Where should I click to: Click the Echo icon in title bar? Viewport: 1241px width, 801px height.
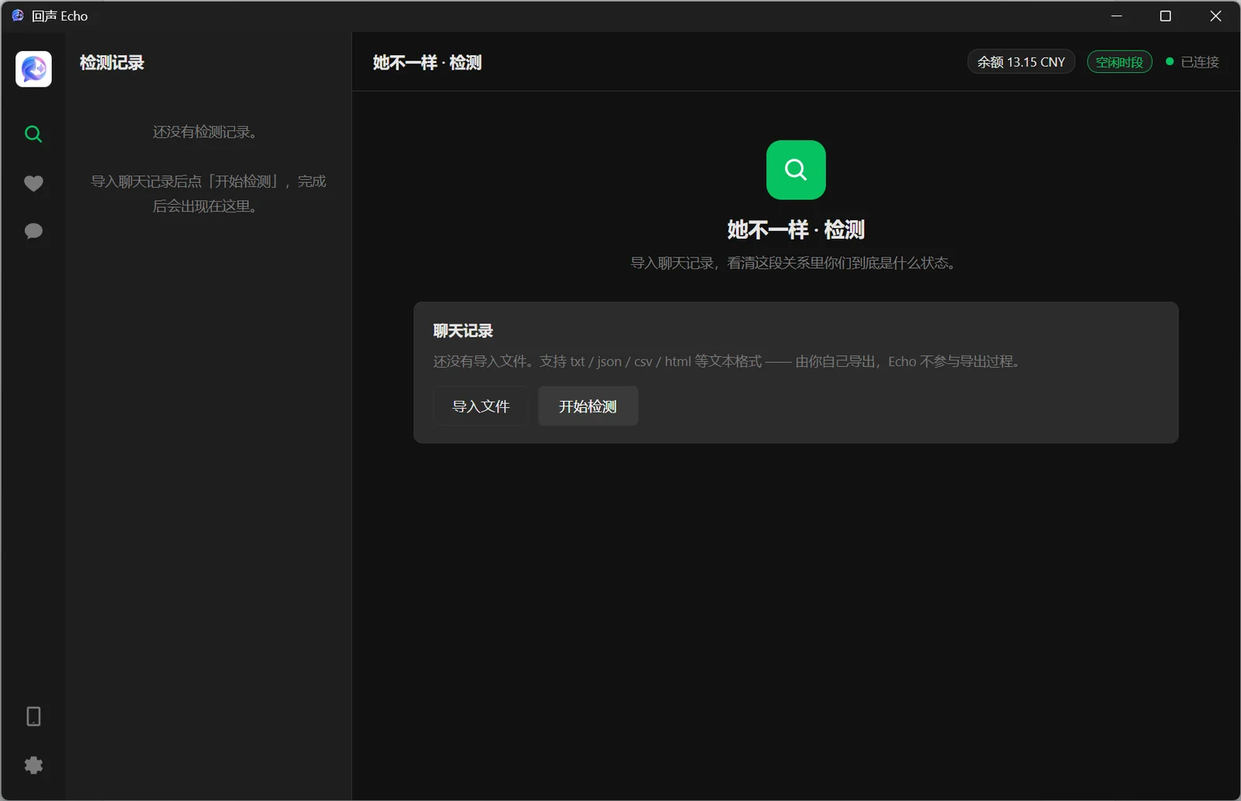pyautogui.click(x=18, y=16)
